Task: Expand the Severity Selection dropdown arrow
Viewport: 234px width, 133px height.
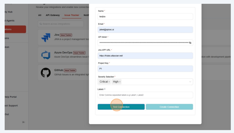Action: (190, 82)
